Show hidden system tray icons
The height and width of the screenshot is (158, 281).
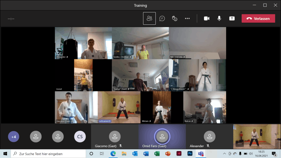[224, 154]
